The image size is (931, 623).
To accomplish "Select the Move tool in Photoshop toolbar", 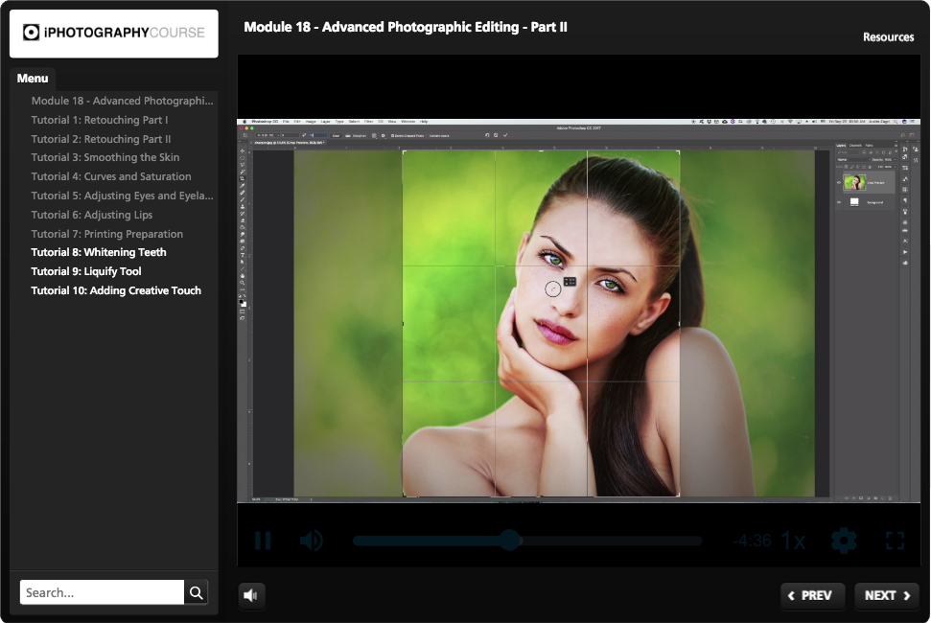I will point(243,150).
